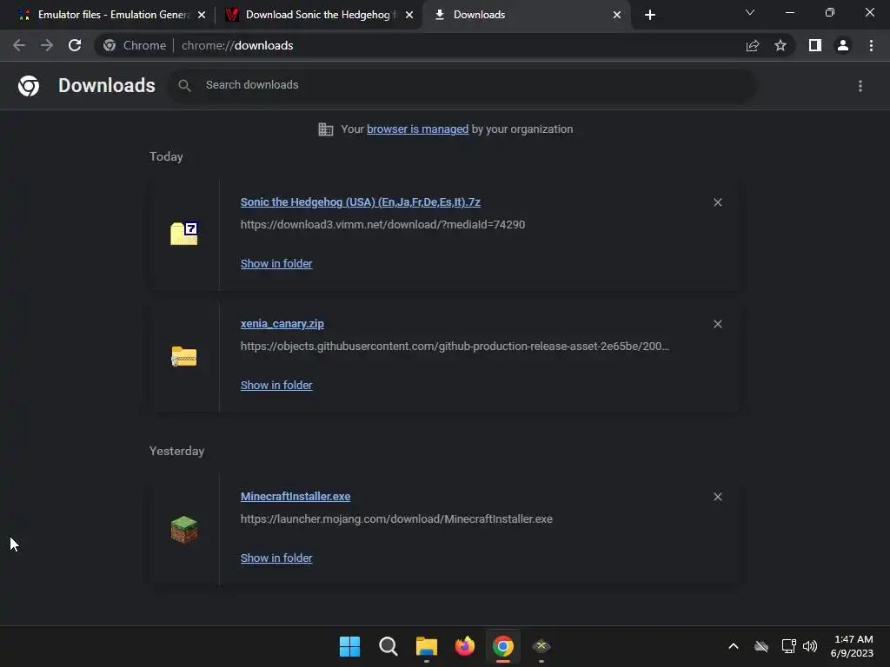
Task: Click the OneDrive cloud tray icon
Action: click(761, 646)
